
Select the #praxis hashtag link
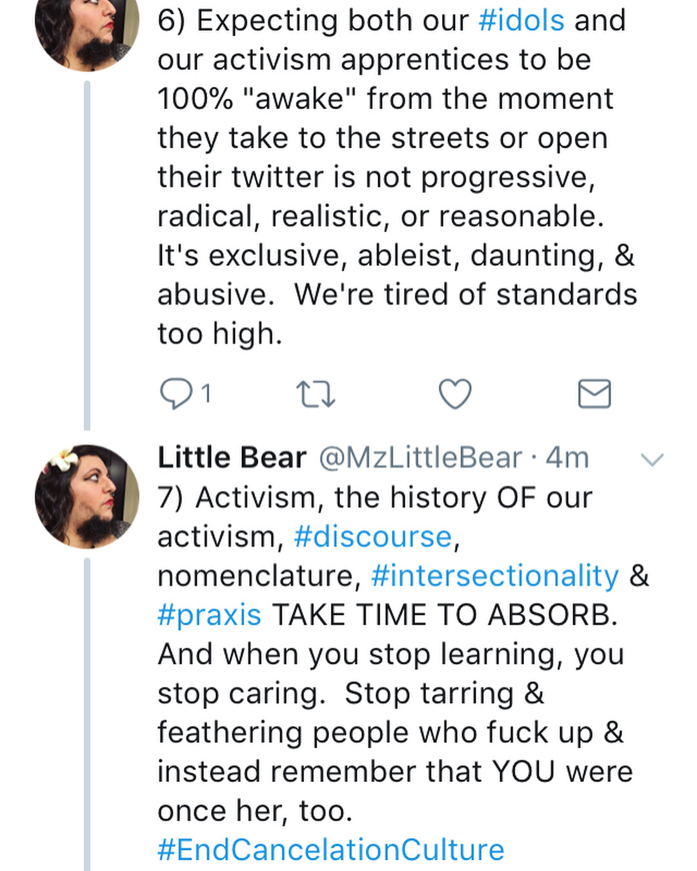210,615
